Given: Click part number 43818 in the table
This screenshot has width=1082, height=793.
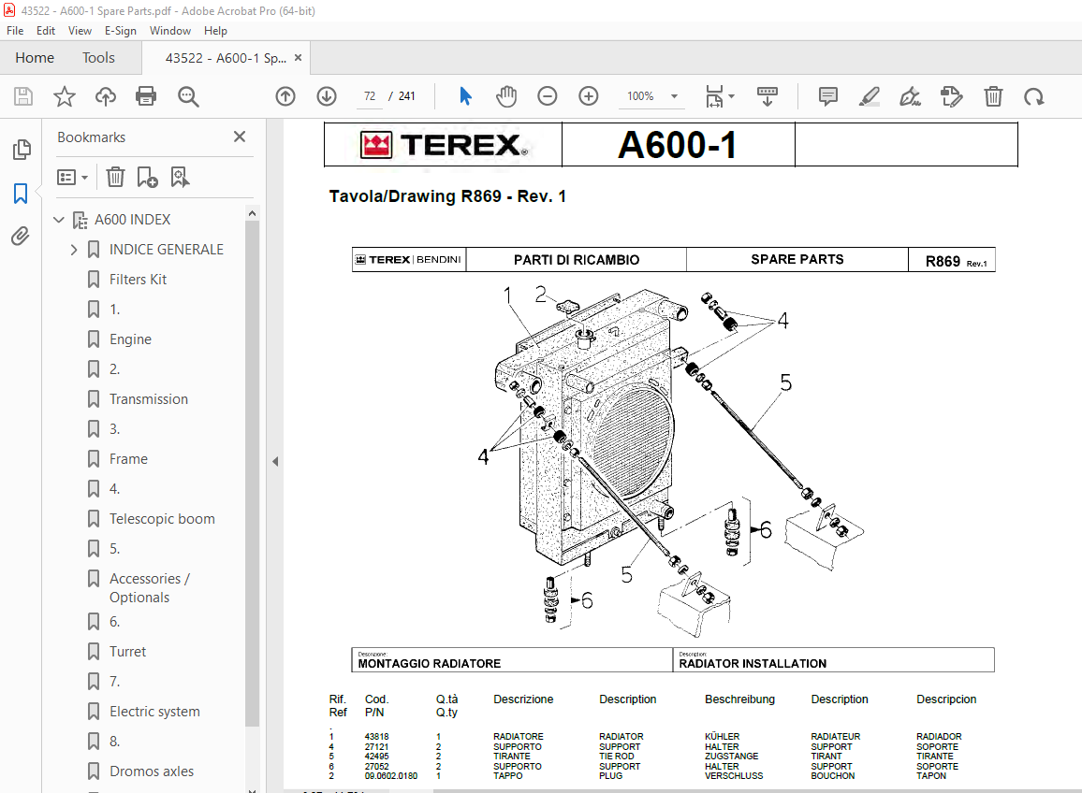Looking at the screenshot, I should click(x=377, y=737).
